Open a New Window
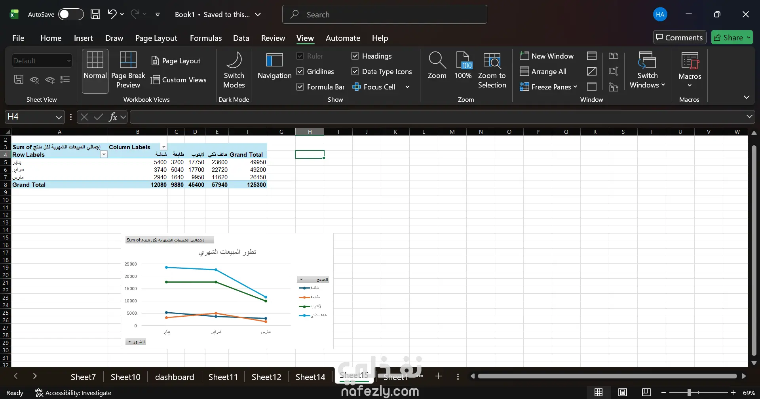760x399 pixels. pyautogui.click(x=547, y=56)
